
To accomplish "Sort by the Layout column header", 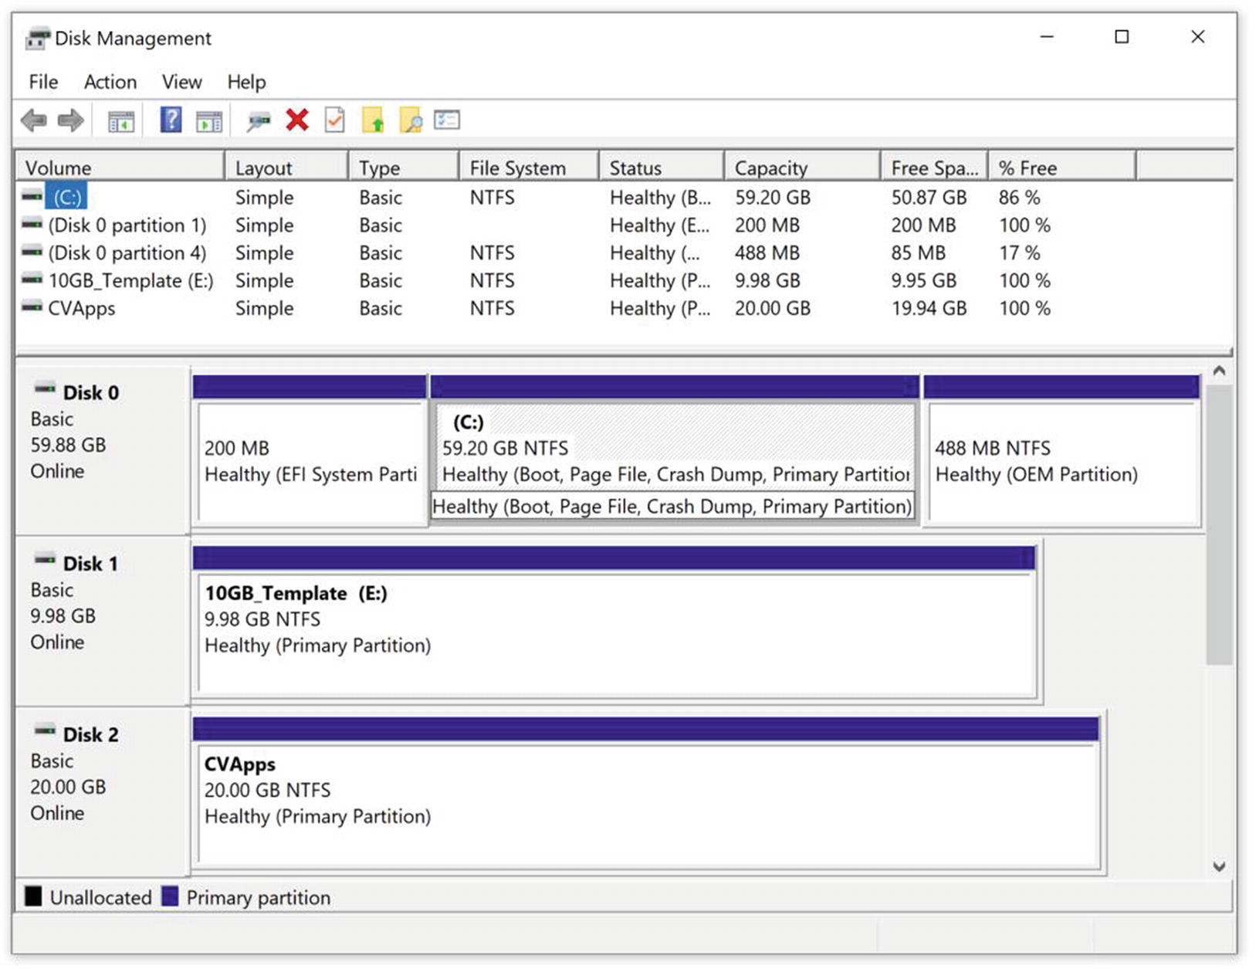I will tap(286, 168).
